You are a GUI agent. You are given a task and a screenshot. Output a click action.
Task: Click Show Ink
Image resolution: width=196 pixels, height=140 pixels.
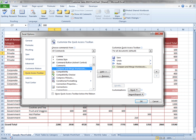[77, 18]
